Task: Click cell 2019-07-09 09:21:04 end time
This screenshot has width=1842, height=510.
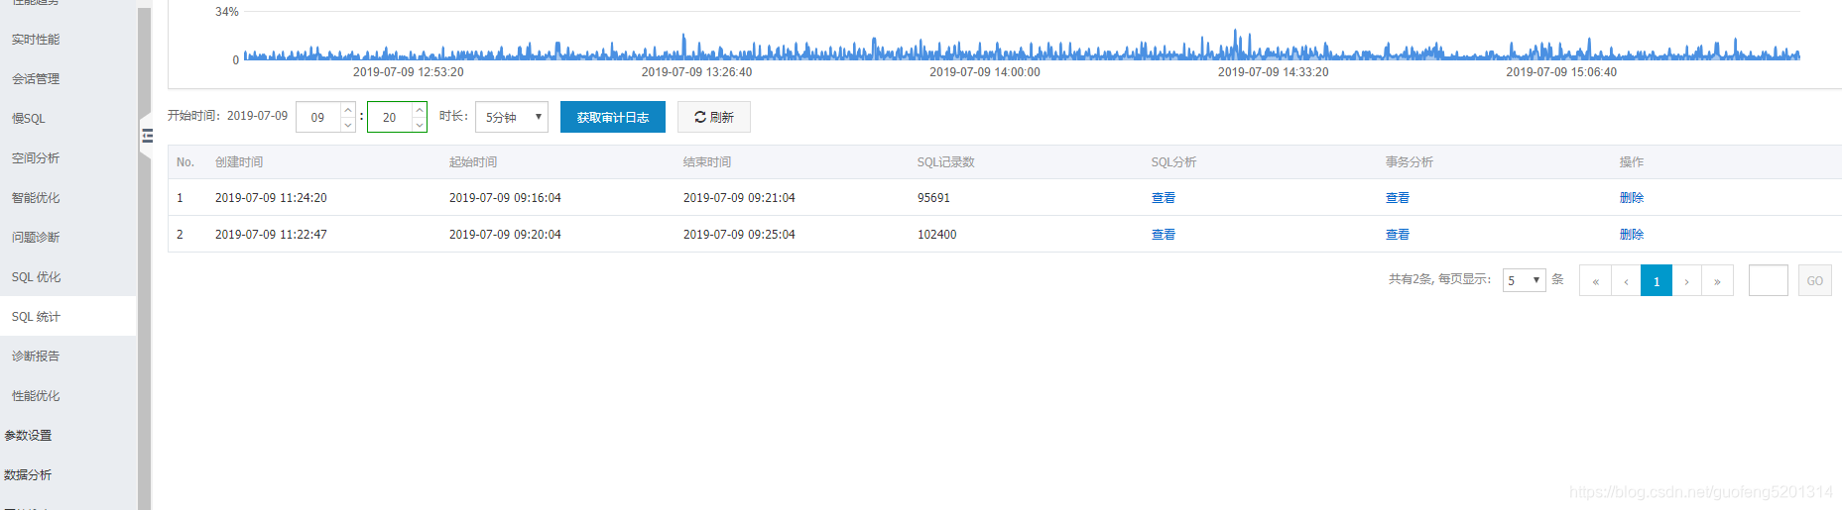Action: pyautogui.click(x=739, y=198)
